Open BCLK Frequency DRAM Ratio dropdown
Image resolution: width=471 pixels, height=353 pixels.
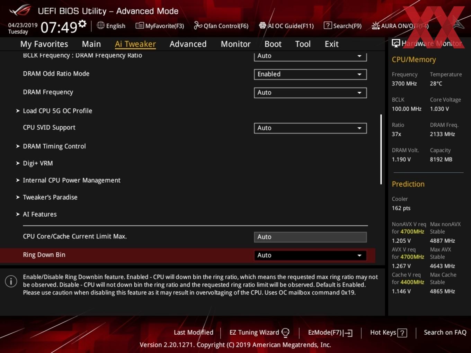310,56
